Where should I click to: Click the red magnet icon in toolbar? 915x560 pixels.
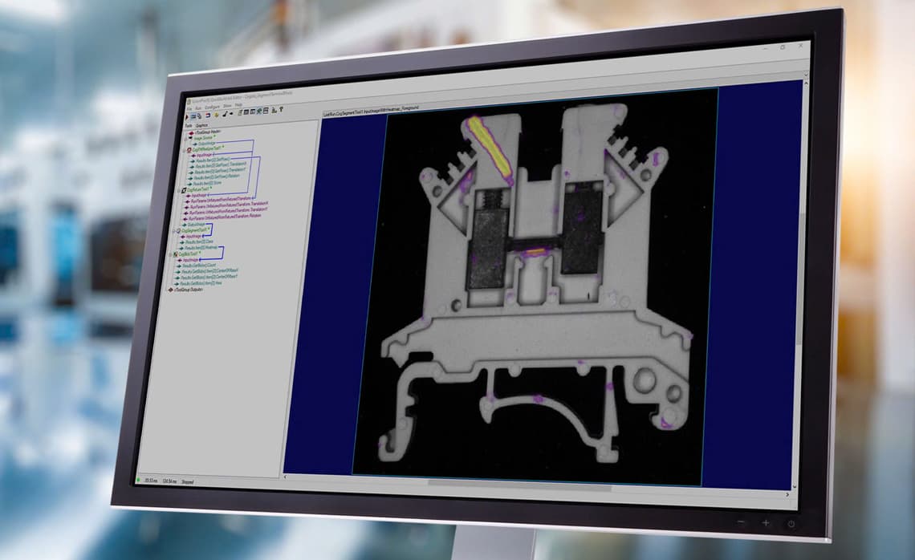tap(208, 115)
